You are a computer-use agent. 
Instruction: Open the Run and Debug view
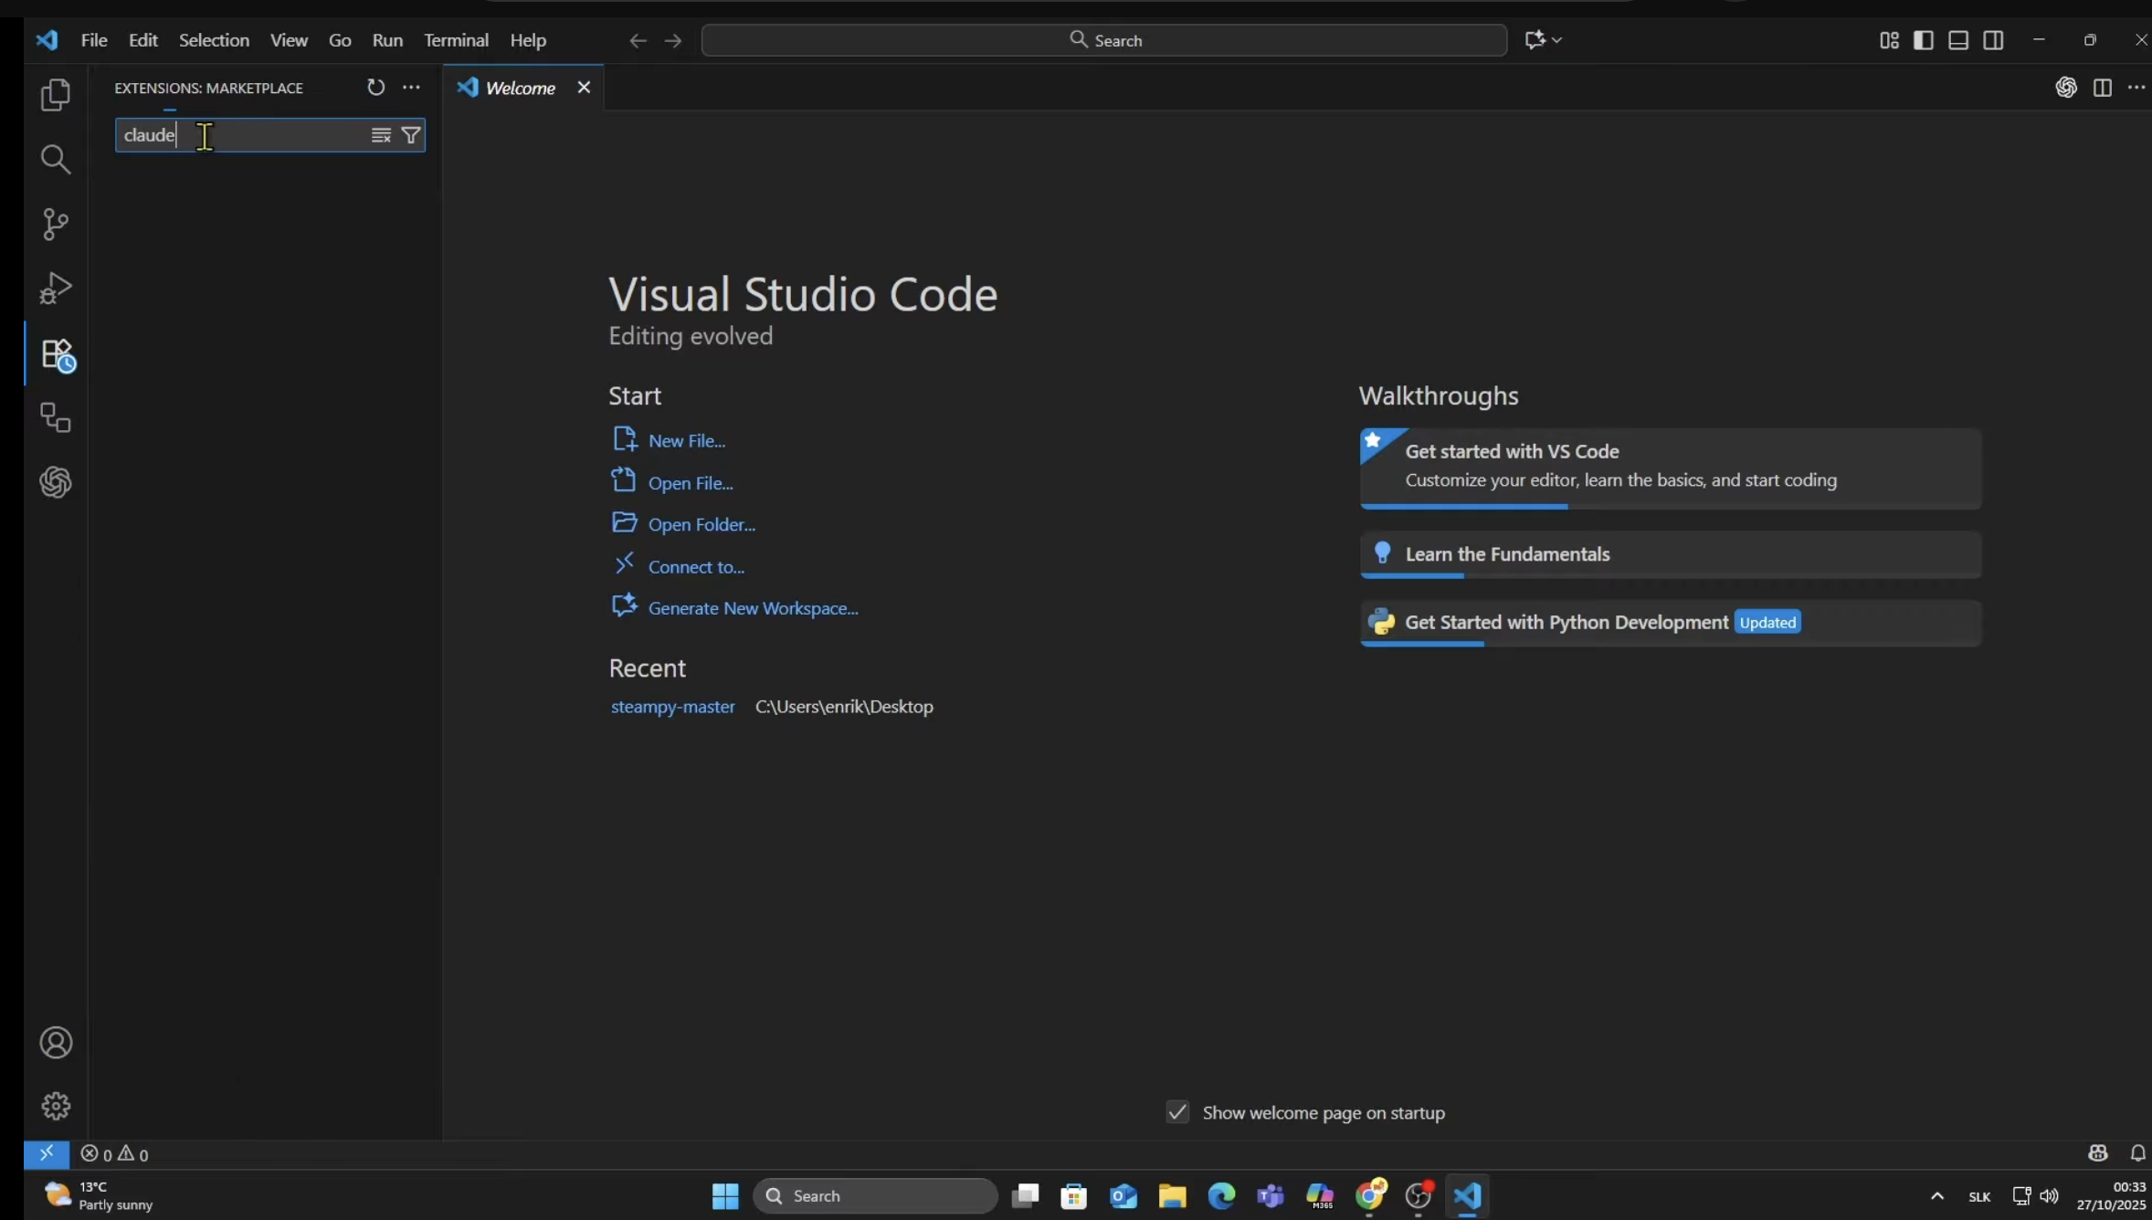(x=56, y=289)
